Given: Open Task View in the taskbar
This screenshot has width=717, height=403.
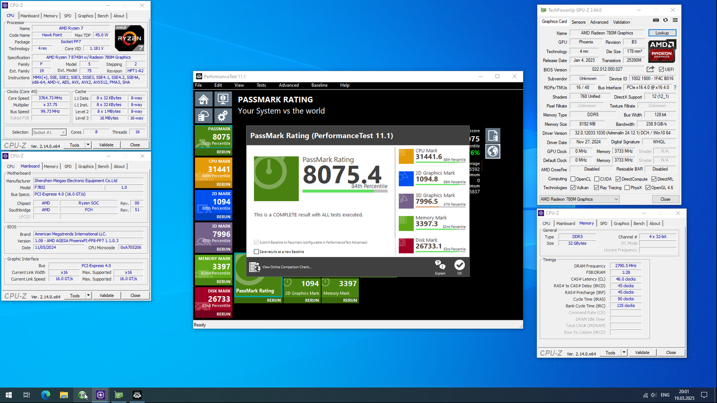Looking at the screenshot, I should 27,395.
